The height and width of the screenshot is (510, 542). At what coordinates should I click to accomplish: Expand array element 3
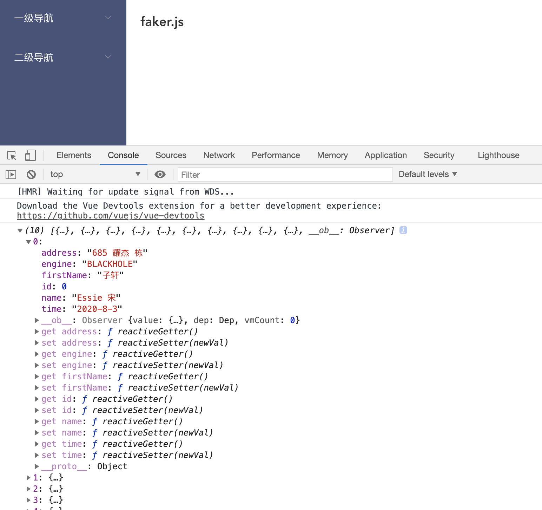pyautogui.click(x=28, y=500)
